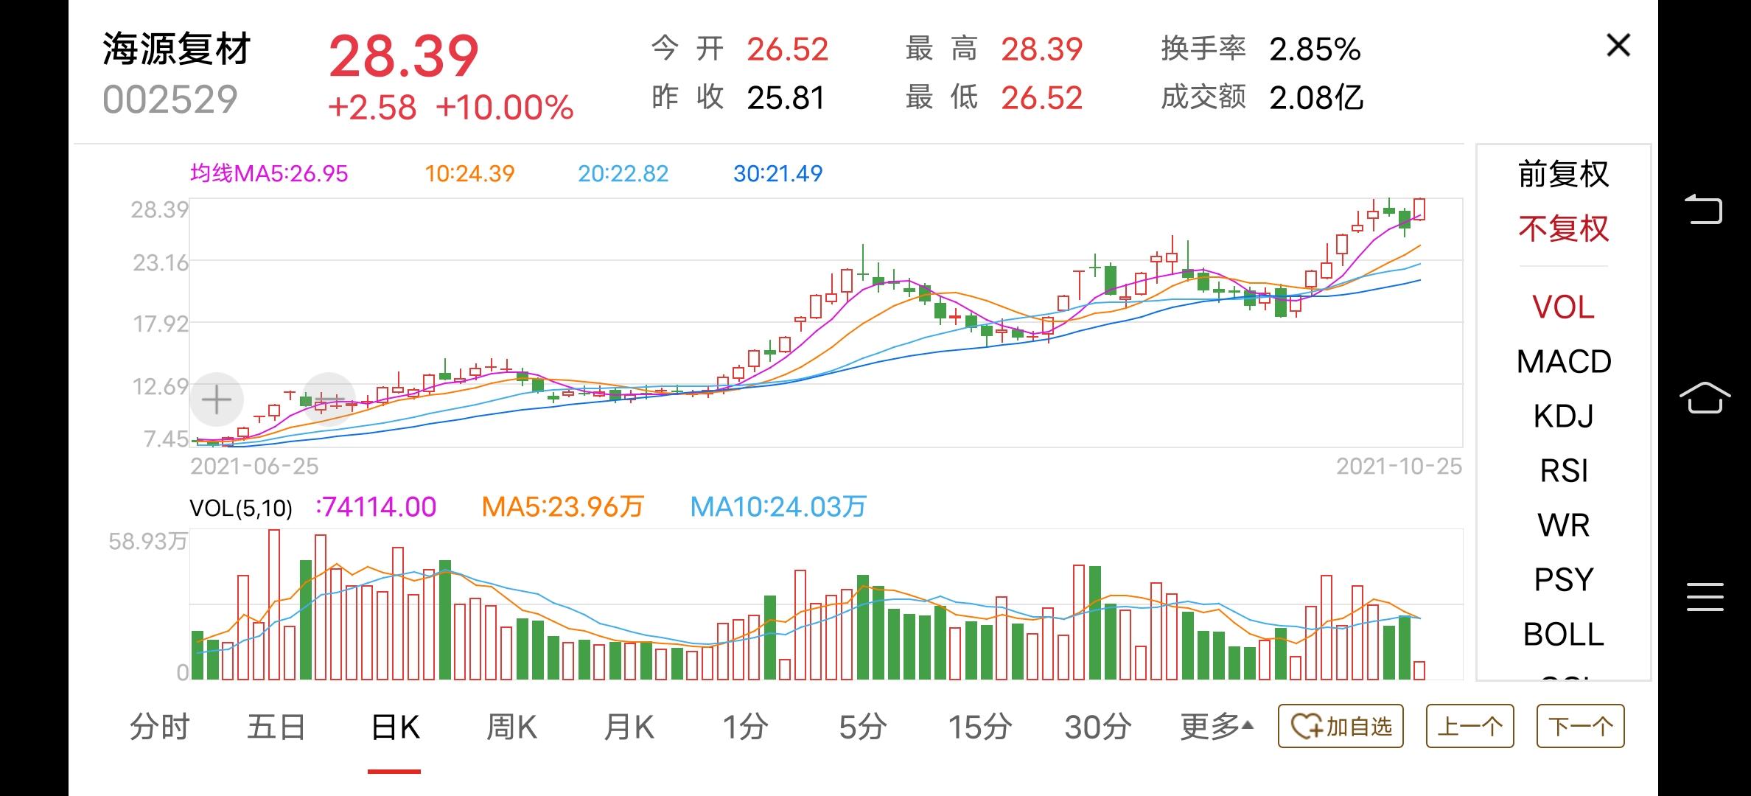Screen dimensions: 1751x796
Task: Tap the MA30 legend 30:21.49
Action: point(777,174)
